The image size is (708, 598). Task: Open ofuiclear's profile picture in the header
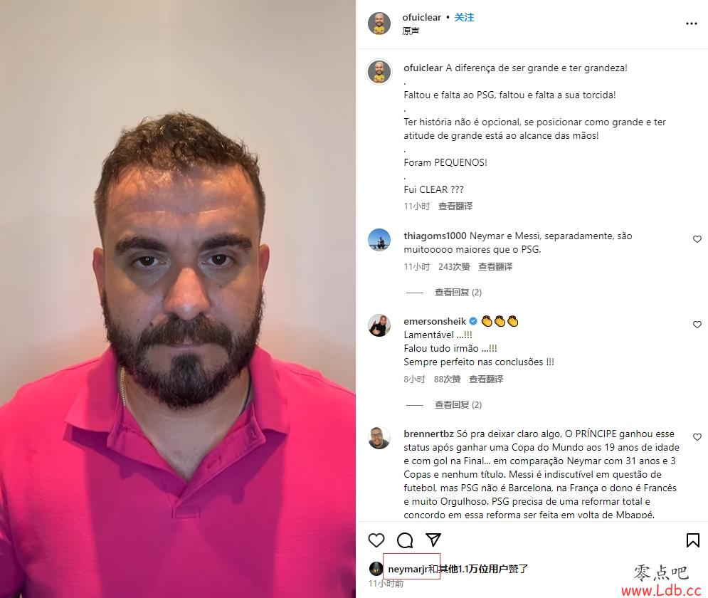click(379, 23)
